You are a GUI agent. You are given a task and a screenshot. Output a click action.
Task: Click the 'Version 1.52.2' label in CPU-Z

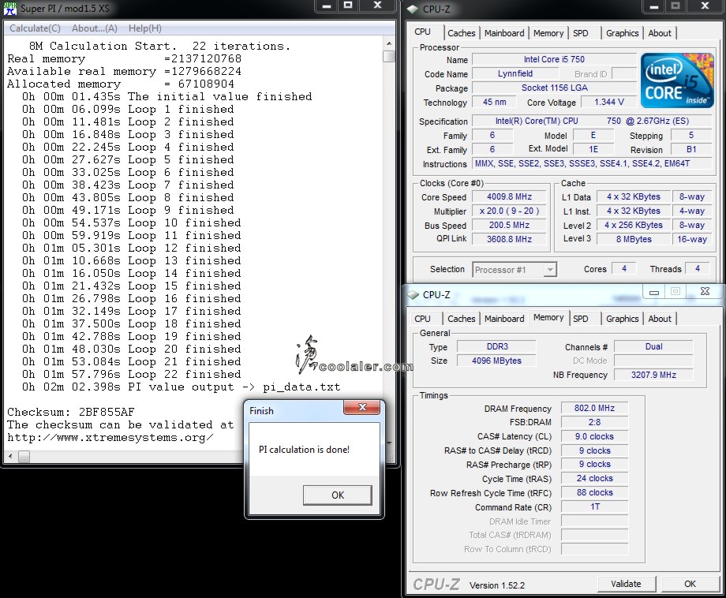(x=497, y=585)
